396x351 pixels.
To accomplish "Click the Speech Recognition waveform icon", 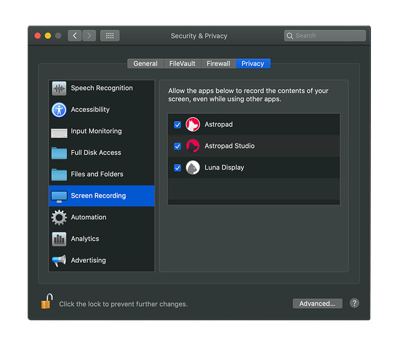I will pyautogui.click(x=59, y=89).
